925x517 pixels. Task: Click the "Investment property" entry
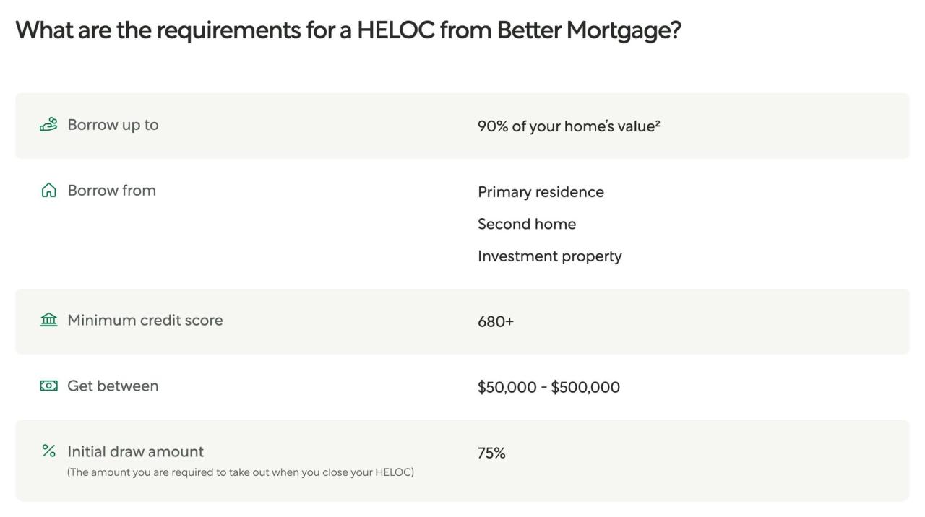[x=549, y=256]
